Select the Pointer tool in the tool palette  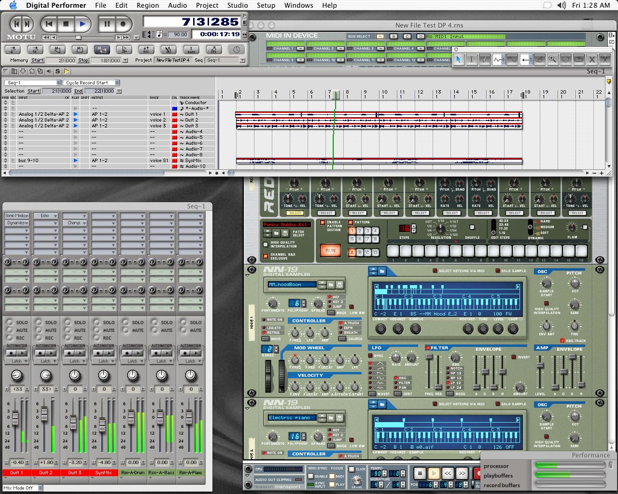458,59
